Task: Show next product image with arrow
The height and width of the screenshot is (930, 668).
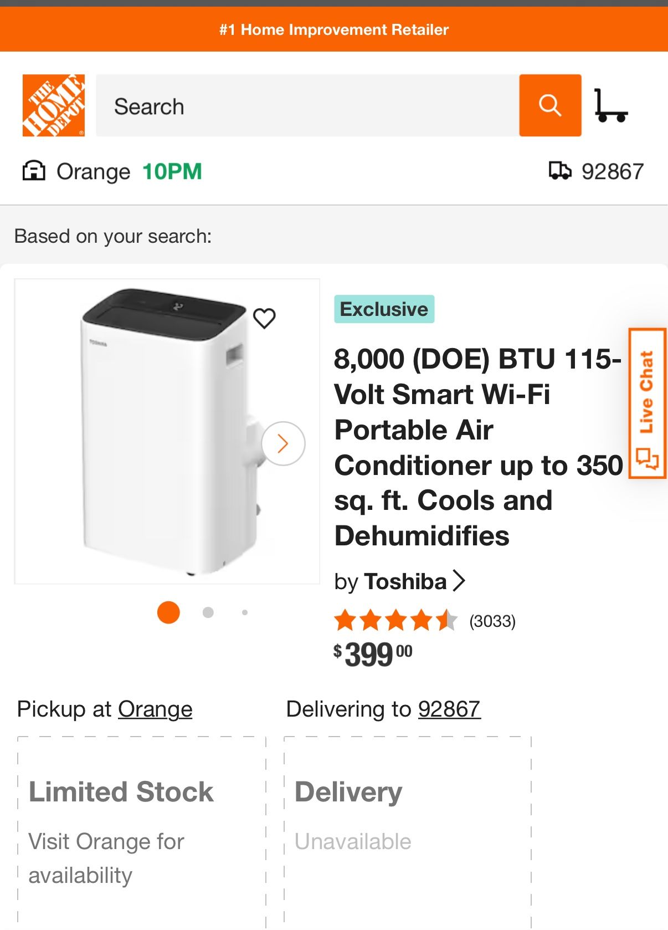Action: [x=283, y=443]
